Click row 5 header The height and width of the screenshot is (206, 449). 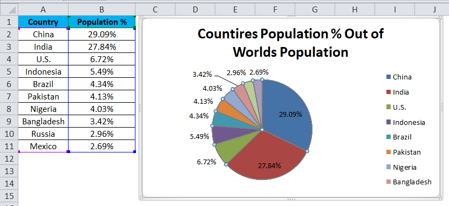pyautogui.click(x=9, y=72)
